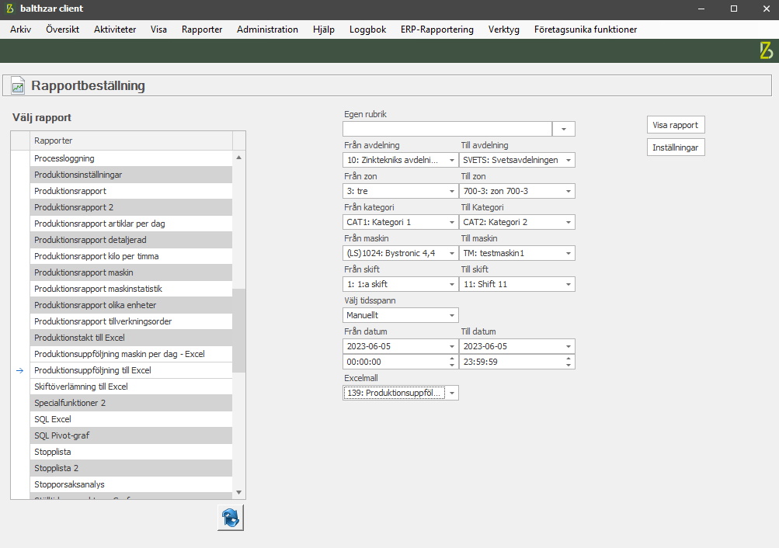Screen dimensions: 779x548
Task: Click the Egen rubrik text field
Action: 447,129
